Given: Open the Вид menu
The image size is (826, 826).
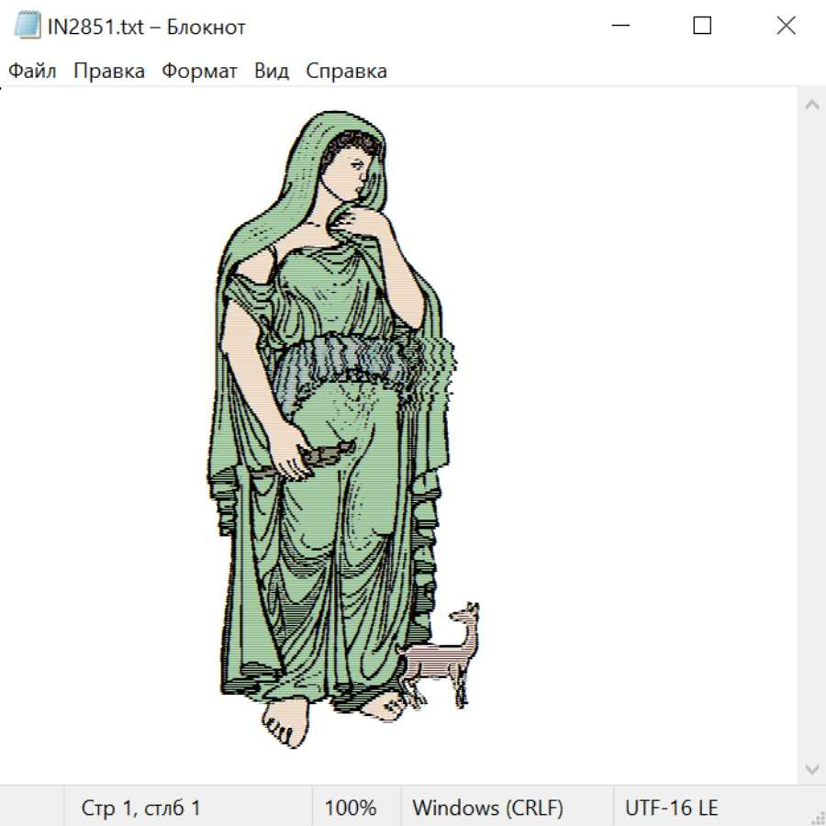Looking at the screenshot, I should pyautogui.click(x=272, y=72).
